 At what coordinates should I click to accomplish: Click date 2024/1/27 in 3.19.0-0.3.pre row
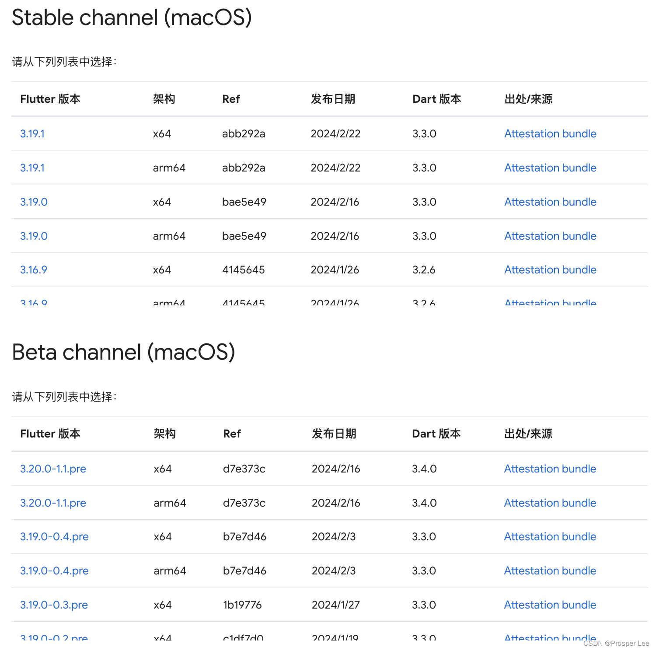335,605
